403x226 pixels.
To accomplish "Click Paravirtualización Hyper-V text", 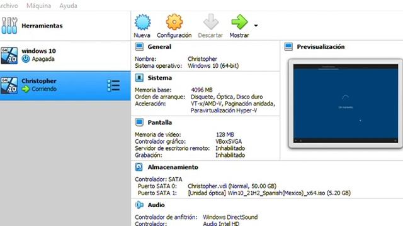I will point(224,110).
